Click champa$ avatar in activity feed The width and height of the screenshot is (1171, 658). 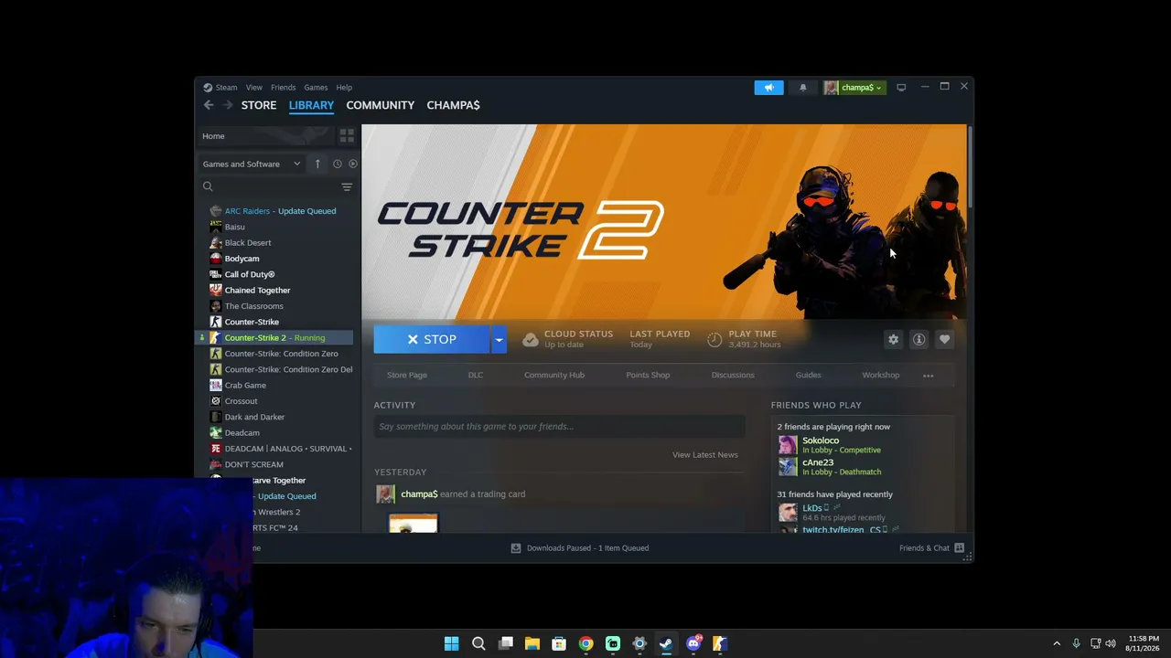tap(385, 494)
